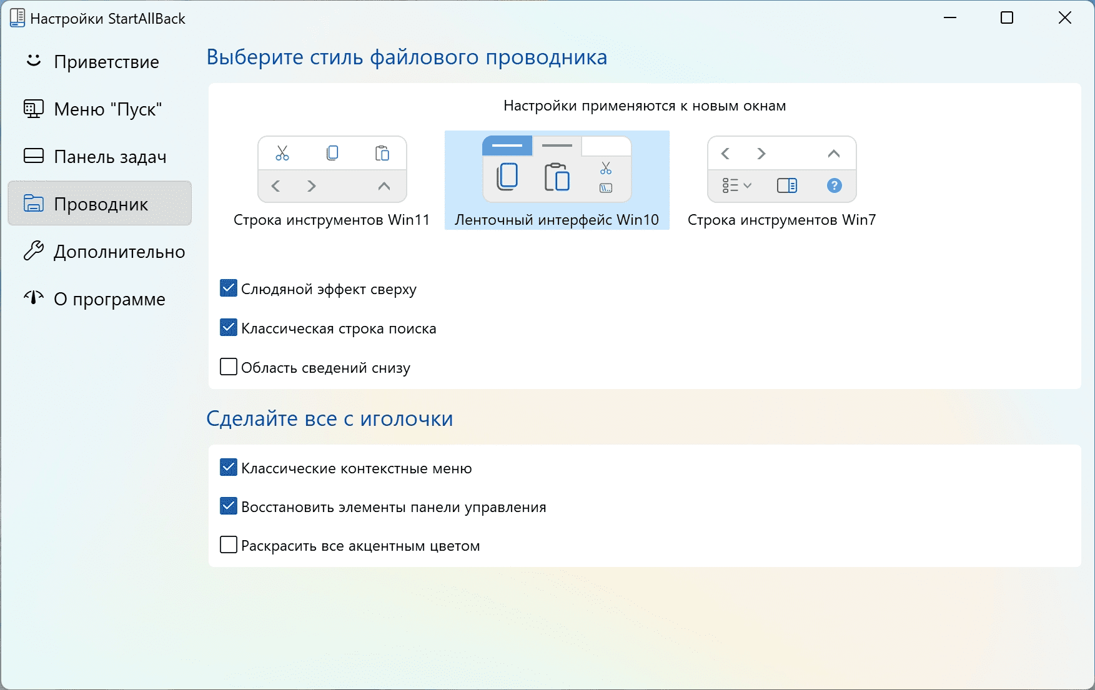The height and width of the screenshot is (690, 1095).
Task: Uncheck Классическая строка поиска
Action: [x=229, y=327]
